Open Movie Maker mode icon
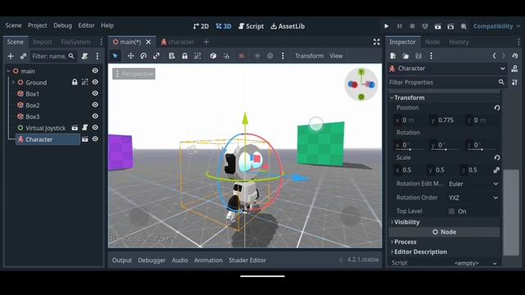The height and width of the screenshot is (295, 525). [x=463, y=26]
